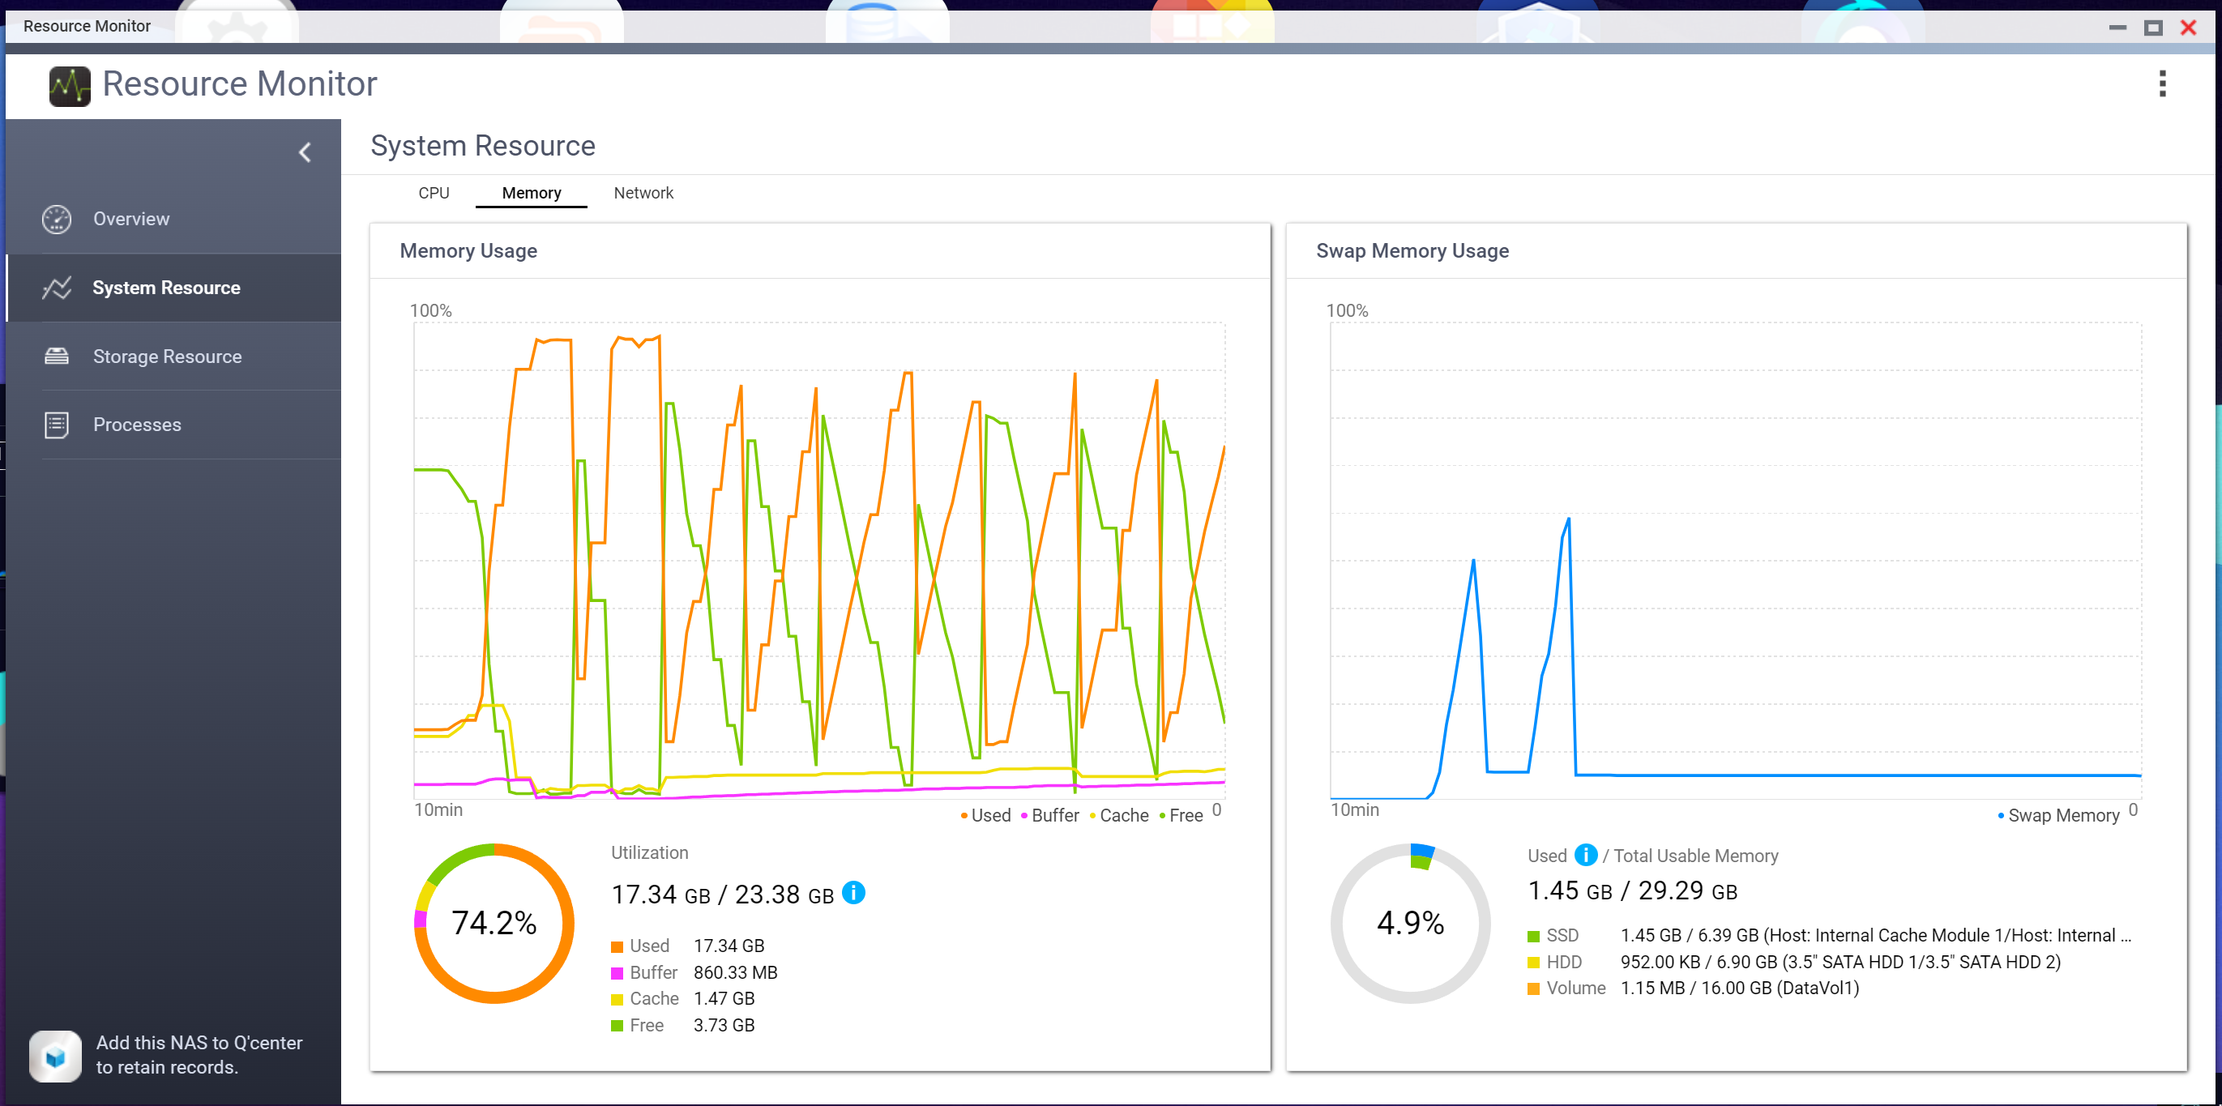Screen dimensions: 2222x1106
Task: Click the Storage Resource drive icon
Action: pyautogui.click(x=57, y=357)
